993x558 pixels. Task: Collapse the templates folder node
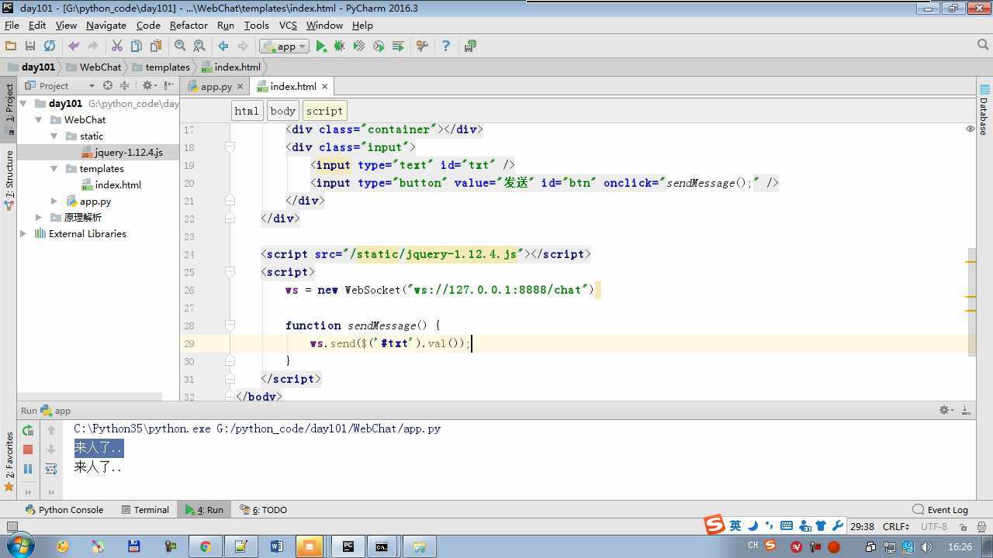[54, 168]
